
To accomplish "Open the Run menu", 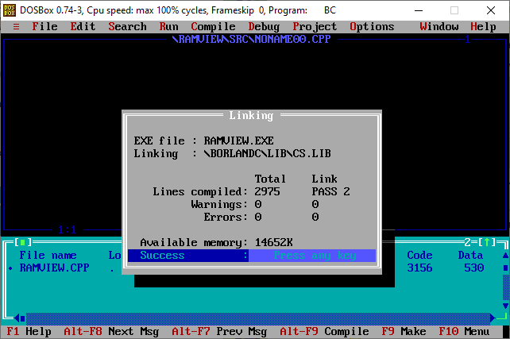I will tap(168, 27).
